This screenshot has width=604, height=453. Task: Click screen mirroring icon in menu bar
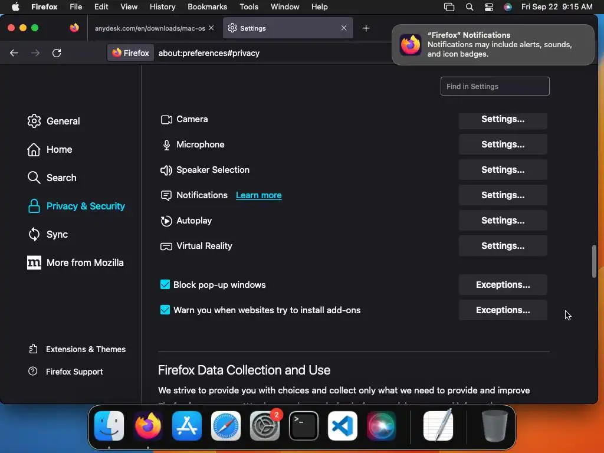point(449,7)
